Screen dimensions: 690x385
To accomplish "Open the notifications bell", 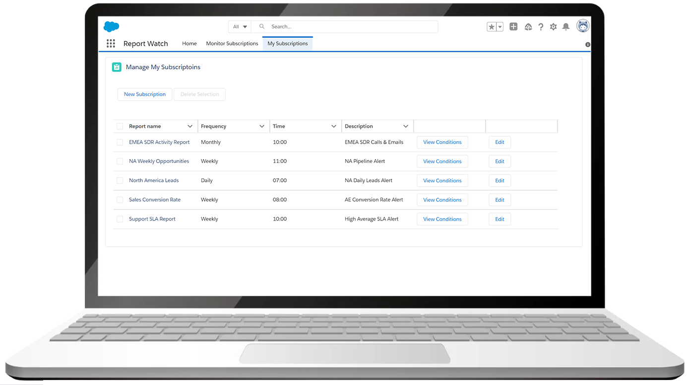I will [565, 27].
